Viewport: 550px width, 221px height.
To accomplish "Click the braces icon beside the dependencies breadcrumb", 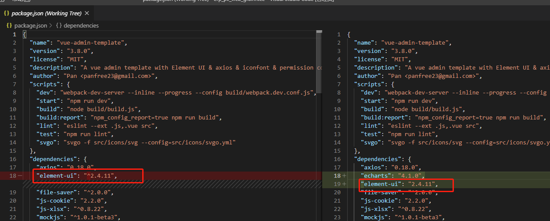I will pos(59,26).
